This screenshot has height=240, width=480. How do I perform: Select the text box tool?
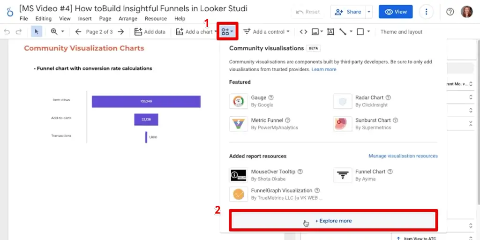pos(330,32)
